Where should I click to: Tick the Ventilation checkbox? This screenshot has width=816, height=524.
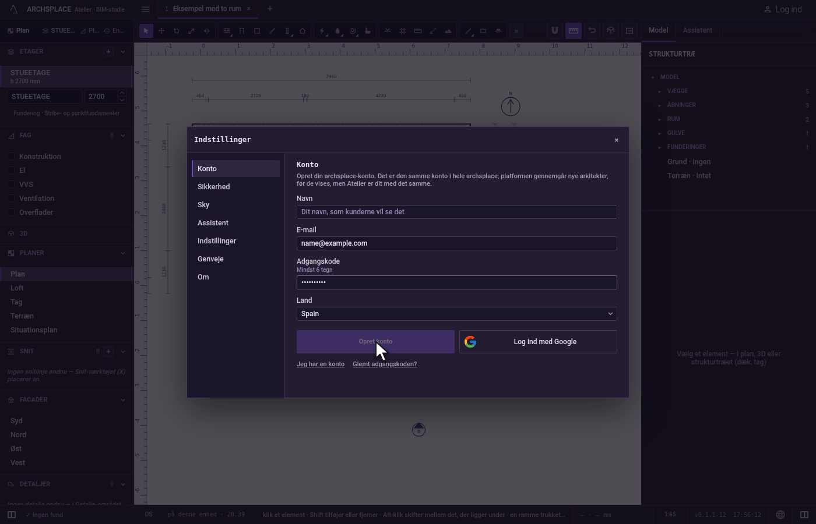pyautogui.click(x=11, y=199)
